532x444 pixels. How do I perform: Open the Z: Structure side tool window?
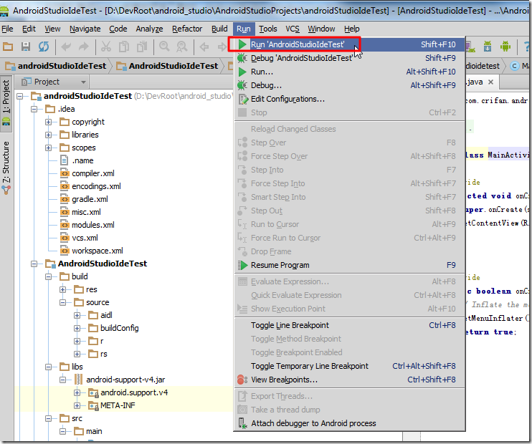pos(6,168)
